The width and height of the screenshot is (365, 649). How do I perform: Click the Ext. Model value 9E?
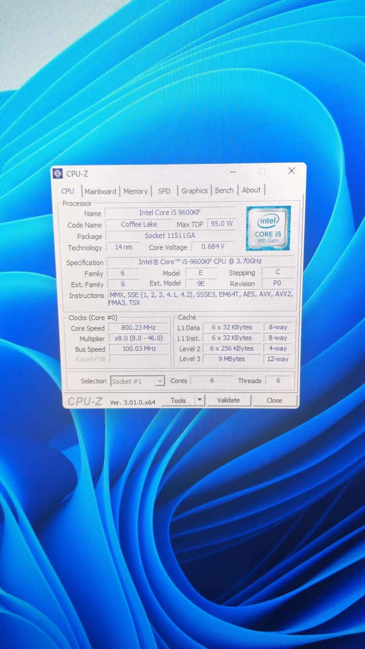click(201, 283)
